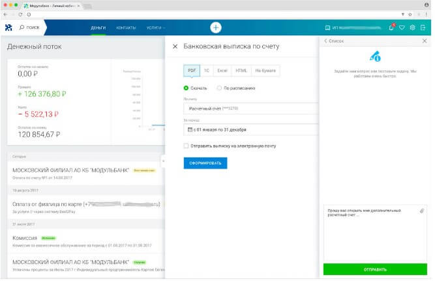Open first Московский филиал АО КБ Модульбанк transaction
The height and width of the screenshot is (281, 435).
tap(86, 173)
